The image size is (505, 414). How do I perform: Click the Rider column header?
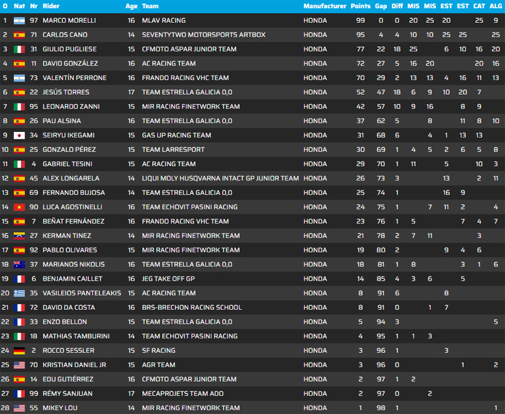pos(52,6)
